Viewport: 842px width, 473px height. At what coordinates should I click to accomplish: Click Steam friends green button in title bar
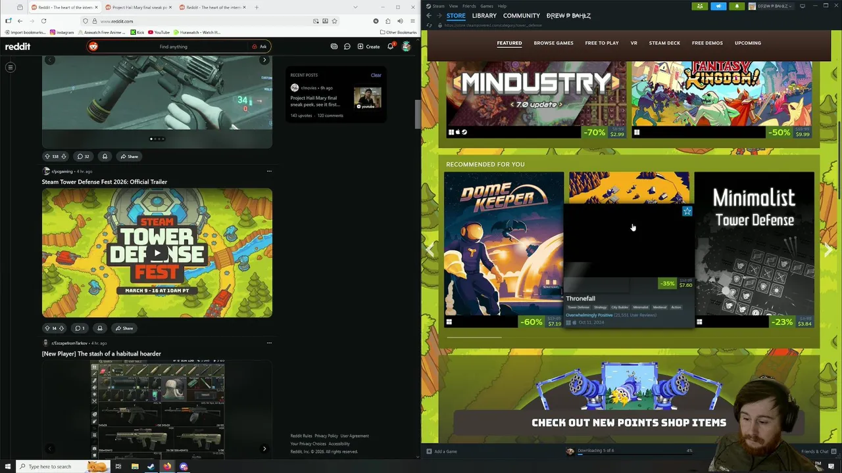click(700, 6)
